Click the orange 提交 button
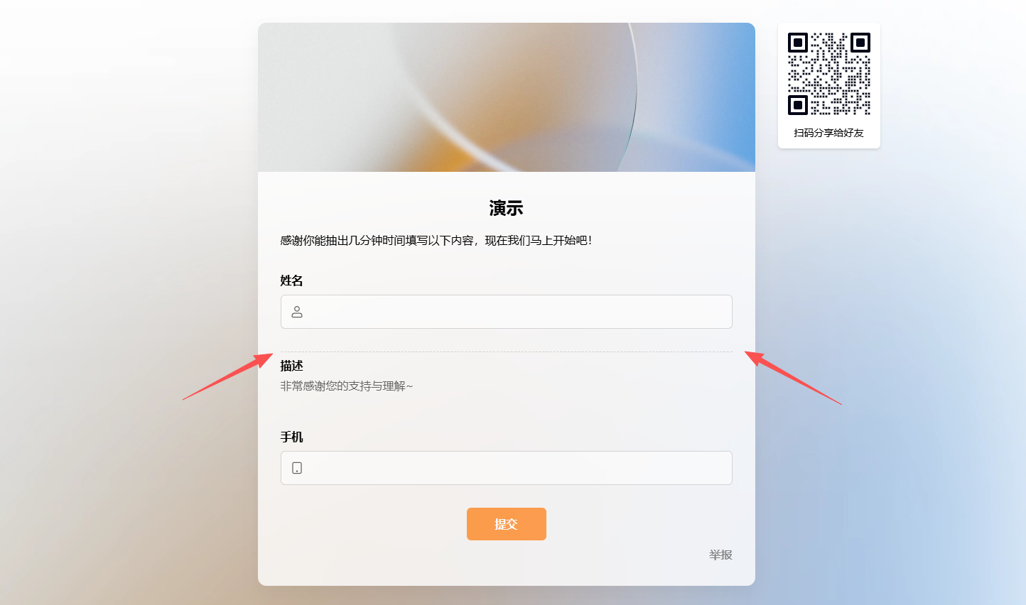 point(507,524)
